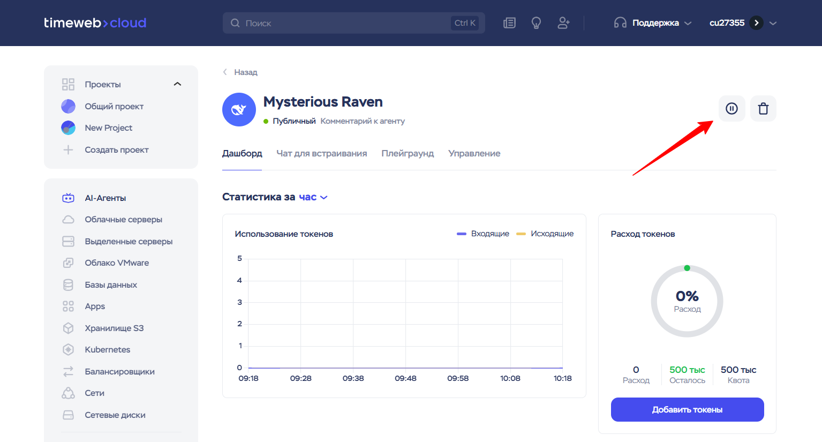Click the lightbulb ideas icon
This screenshot has width=822, height=442.
[x=536, y=23]
